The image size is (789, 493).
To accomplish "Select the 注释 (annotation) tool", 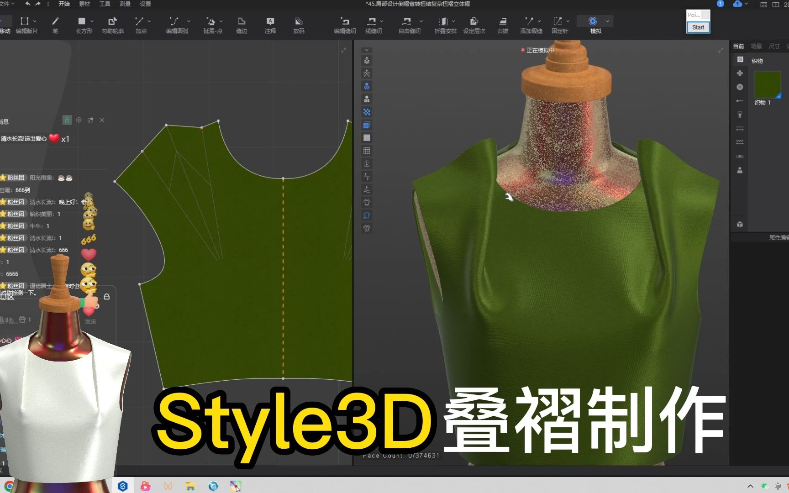I will pos(270,25).
